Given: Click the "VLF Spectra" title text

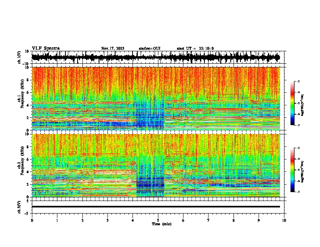Looking at the screenshot, I should tap(46, 48).
